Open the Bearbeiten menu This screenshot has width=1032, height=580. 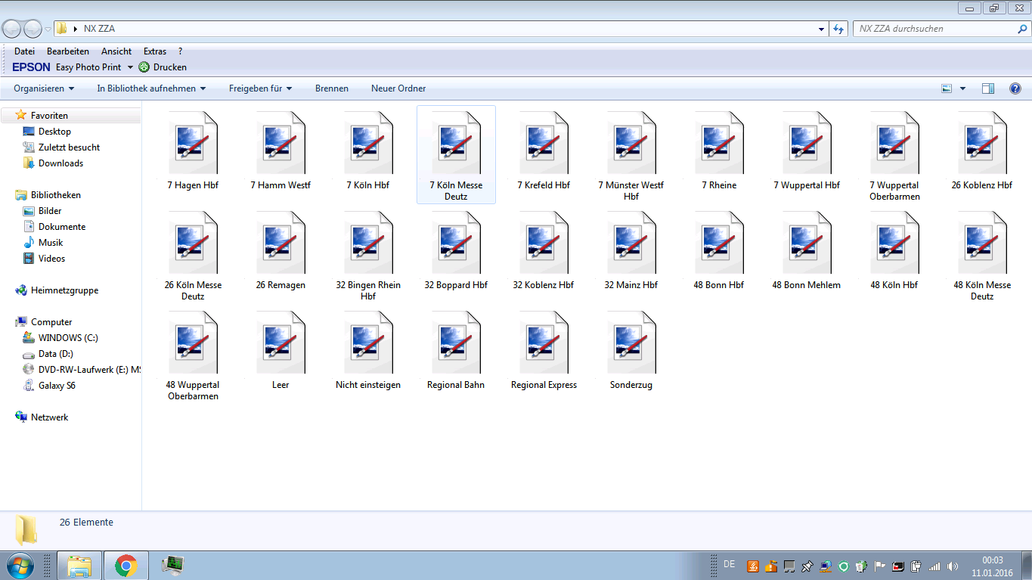tap(68, 51)
